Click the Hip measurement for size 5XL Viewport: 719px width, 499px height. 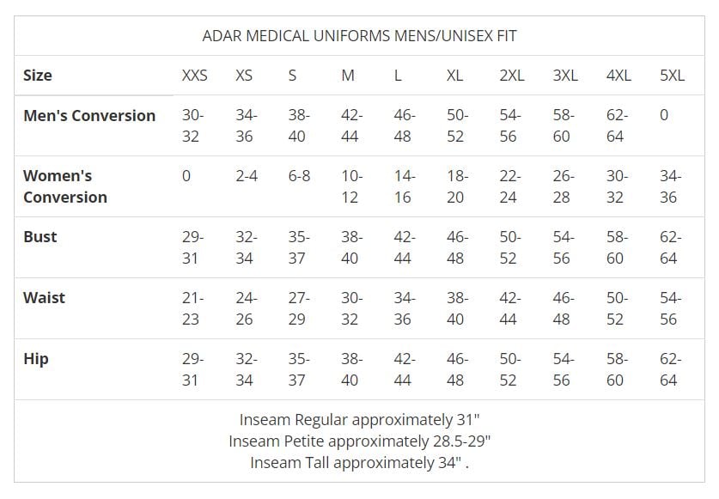(670, 369)
